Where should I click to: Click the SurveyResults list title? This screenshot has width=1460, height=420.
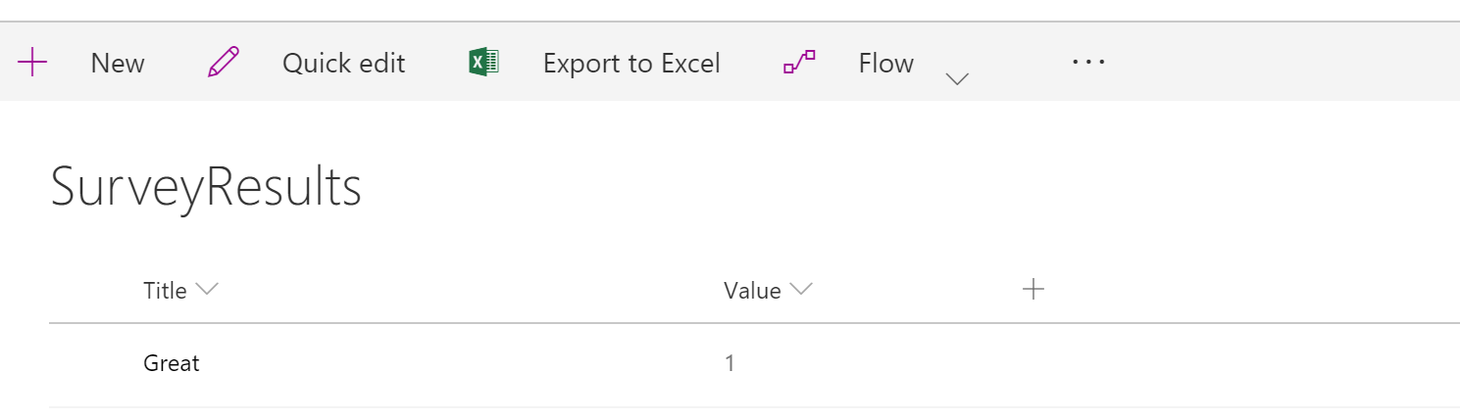[x=206, y=187]
